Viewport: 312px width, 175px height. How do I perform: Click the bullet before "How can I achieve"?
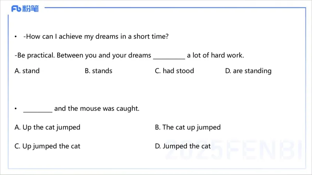(x=16, y=37)
